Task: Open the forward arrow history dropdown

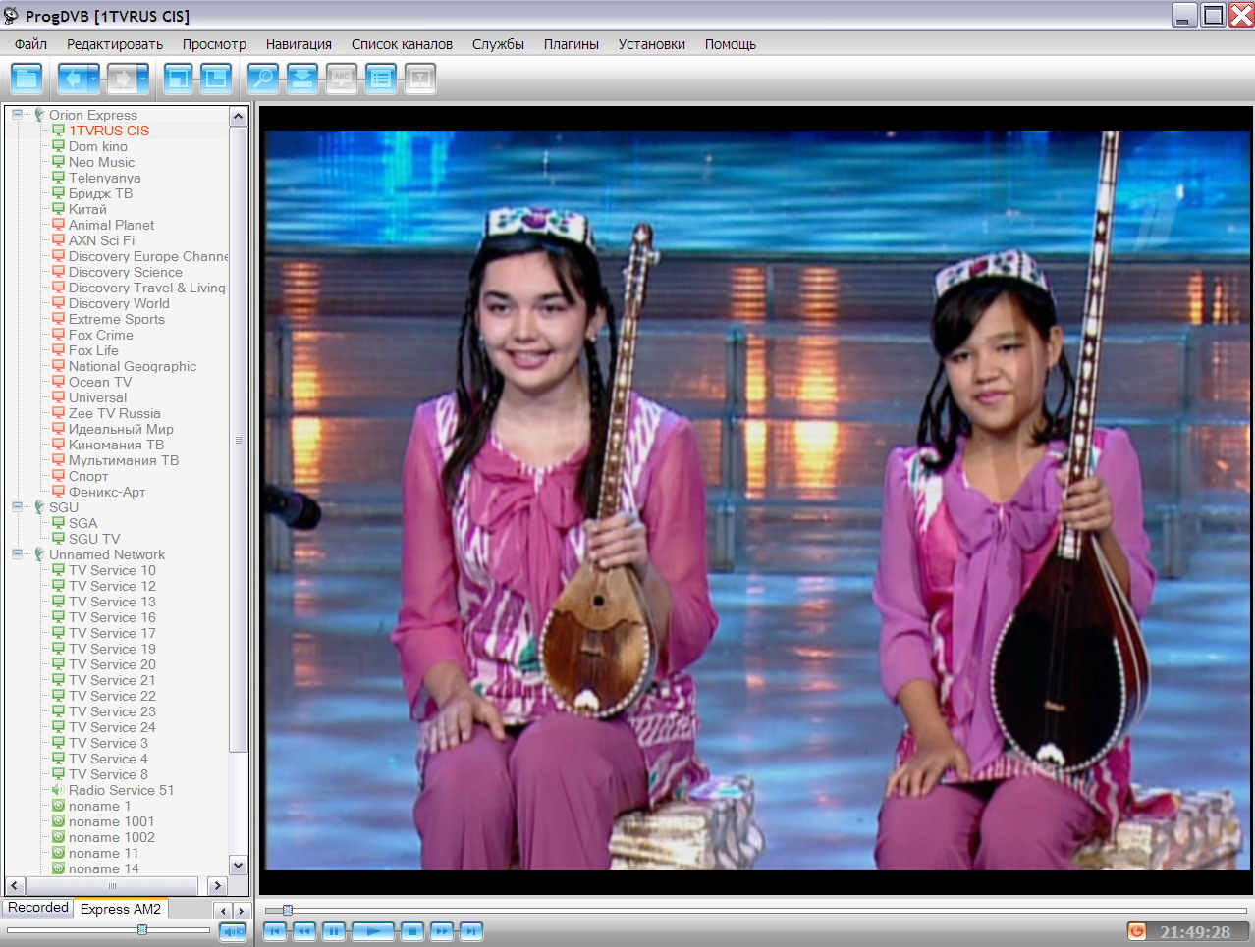Action: 143,79
